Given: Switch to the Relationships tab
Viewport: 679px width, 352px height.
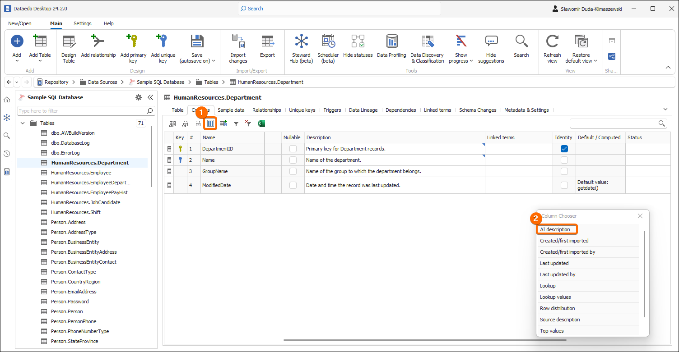Looking at the screenshot, I should click(267, 110).
